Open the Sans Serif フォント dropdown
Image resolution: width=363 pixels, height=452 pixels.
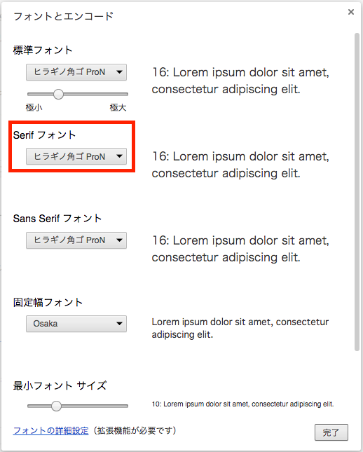point(76,240)
